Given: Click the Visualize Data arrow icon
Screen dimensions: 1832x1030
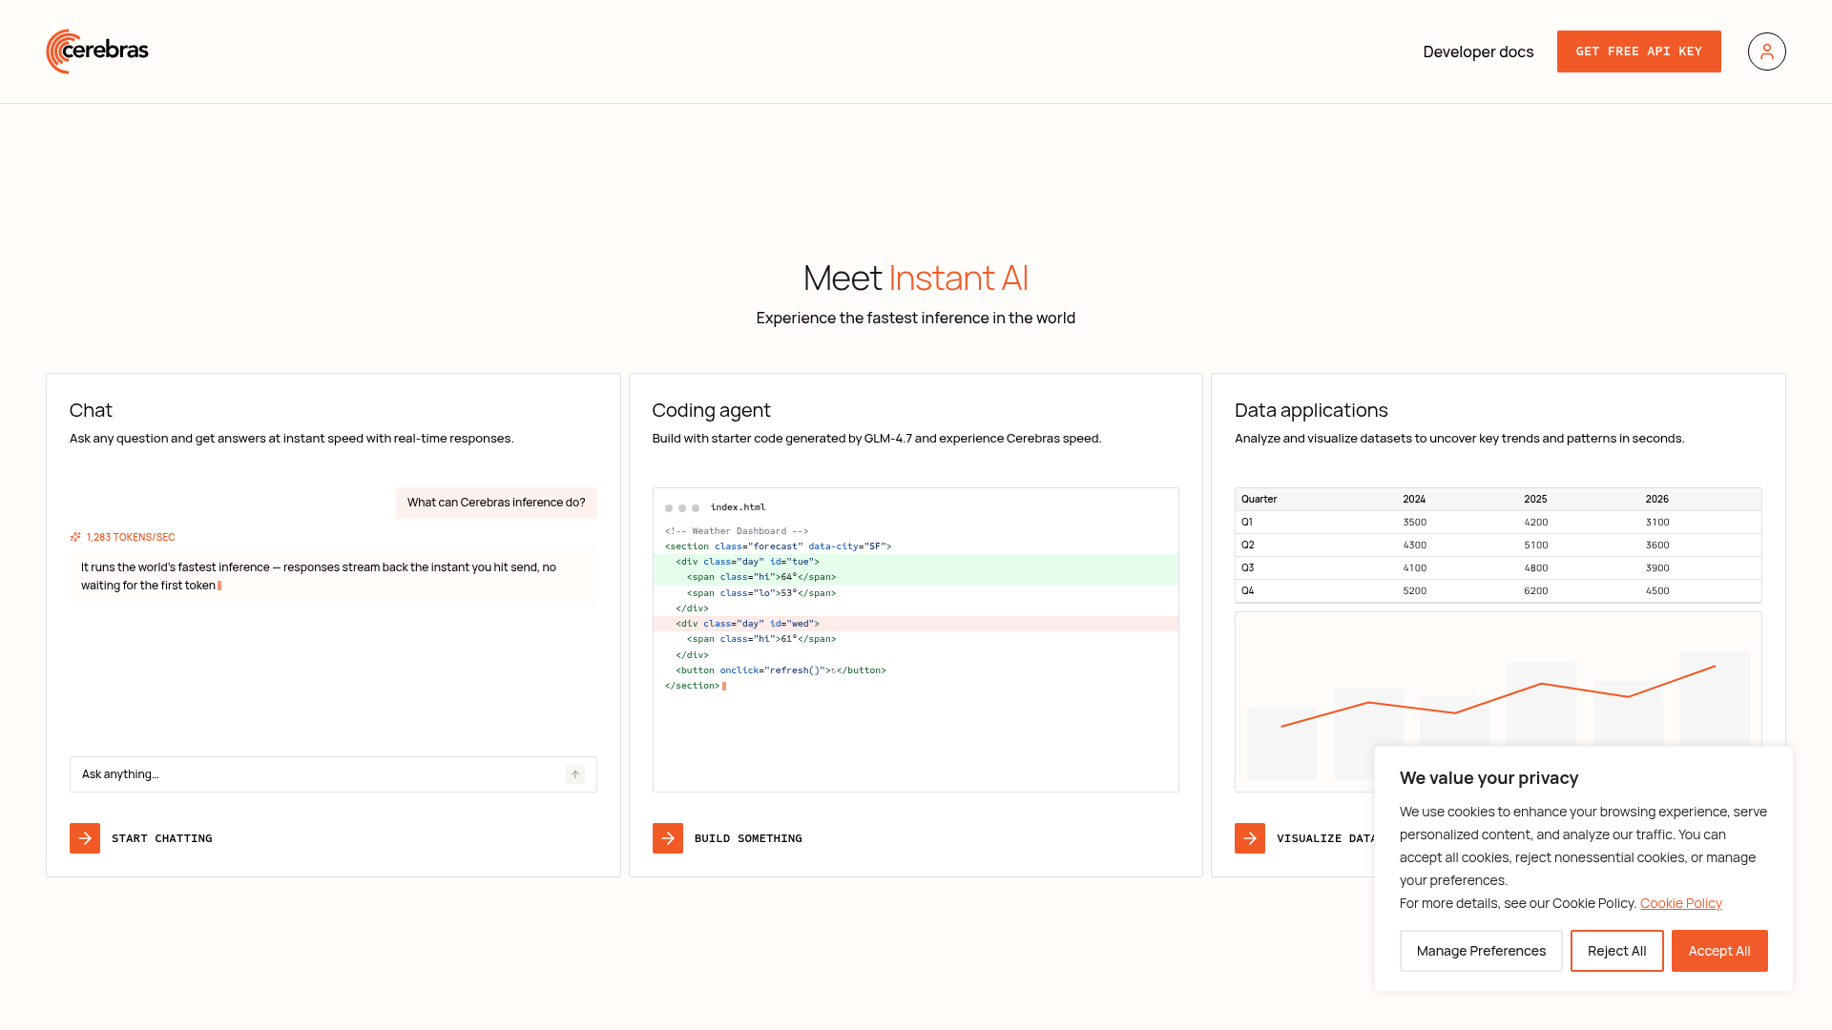Looking at the screenshot, I should pyautogui.click(x=1250, y=838).
